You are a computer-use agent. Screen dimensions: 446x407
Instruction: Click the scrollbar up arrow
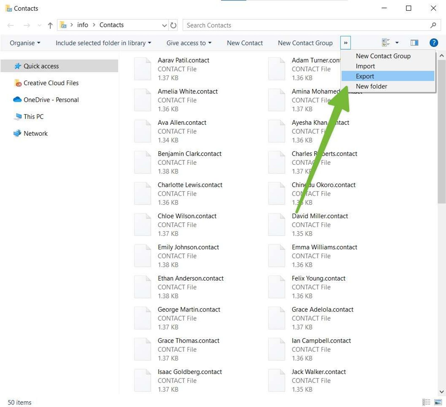(x=442, y=55)
